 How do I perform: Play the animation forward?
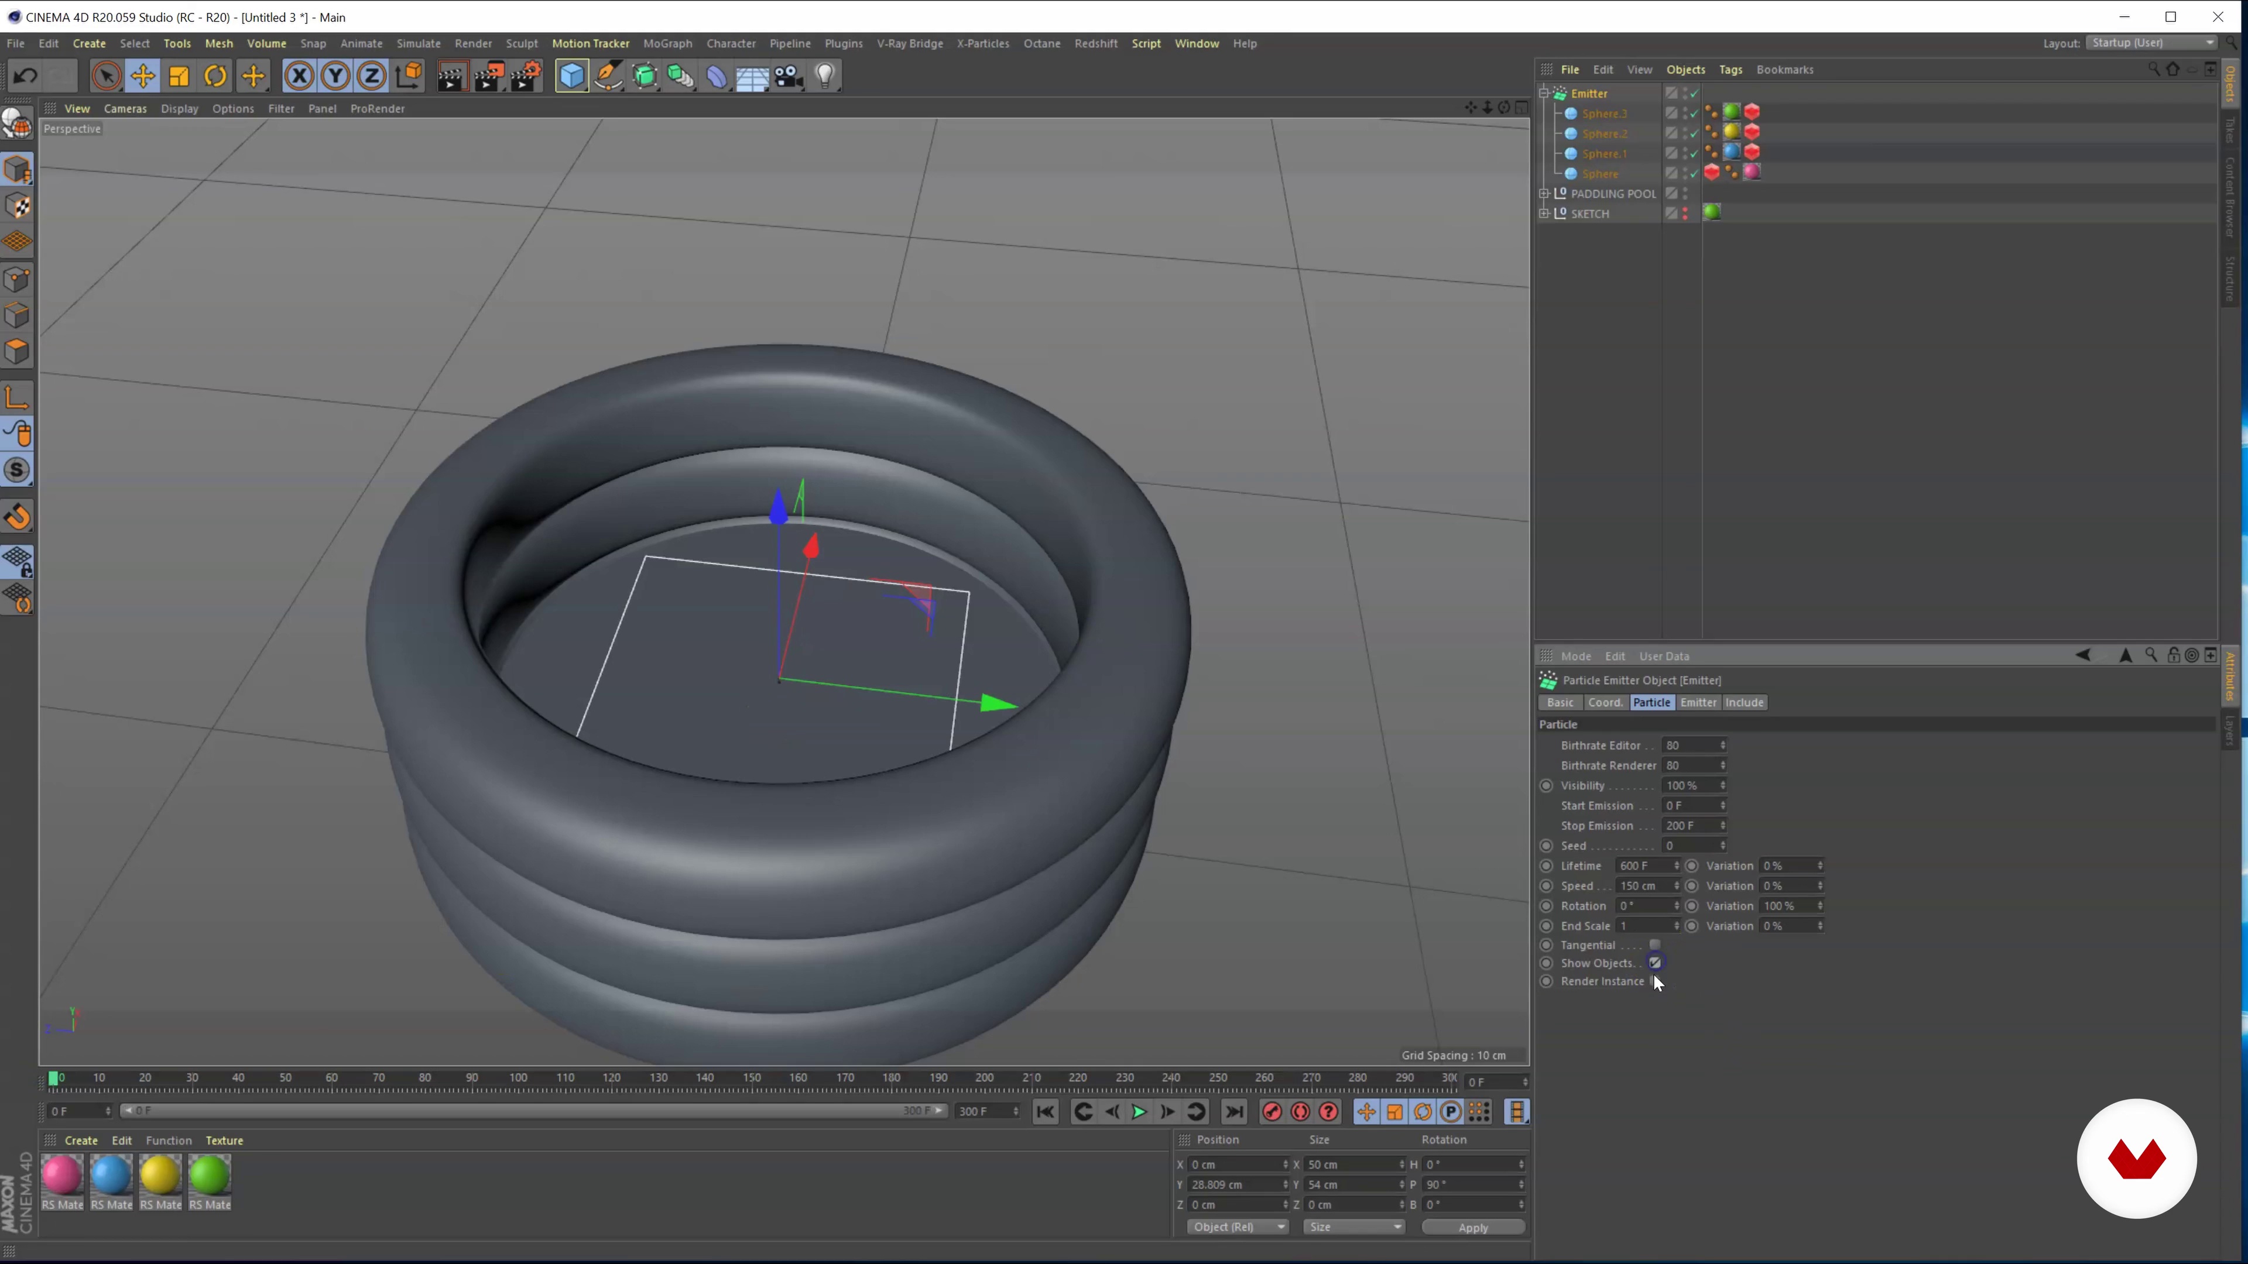pyautogui.click(x=1139, y=1111)
